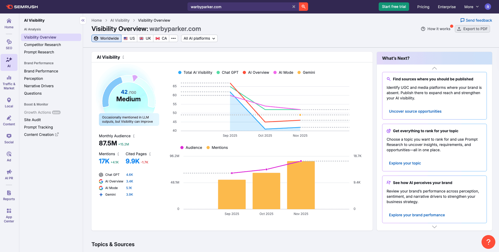Screen dimensions: 499x252
Task: Open the Reports sidebar section
Action: pyautogui.click(x=9, y=195)
